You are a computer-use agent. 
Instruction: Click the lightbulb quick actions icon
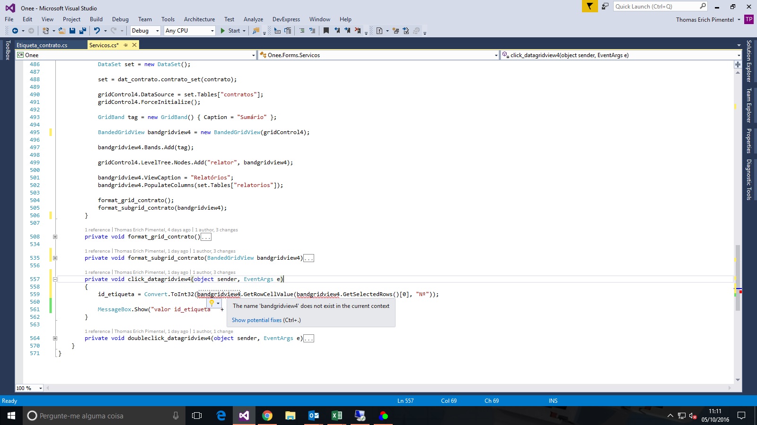[x=212, y=303]
